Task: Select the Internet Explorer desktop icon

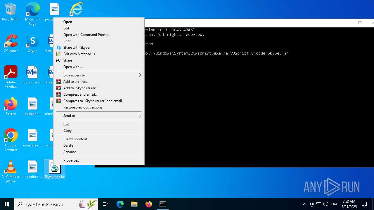Action: tap(76, 9)
